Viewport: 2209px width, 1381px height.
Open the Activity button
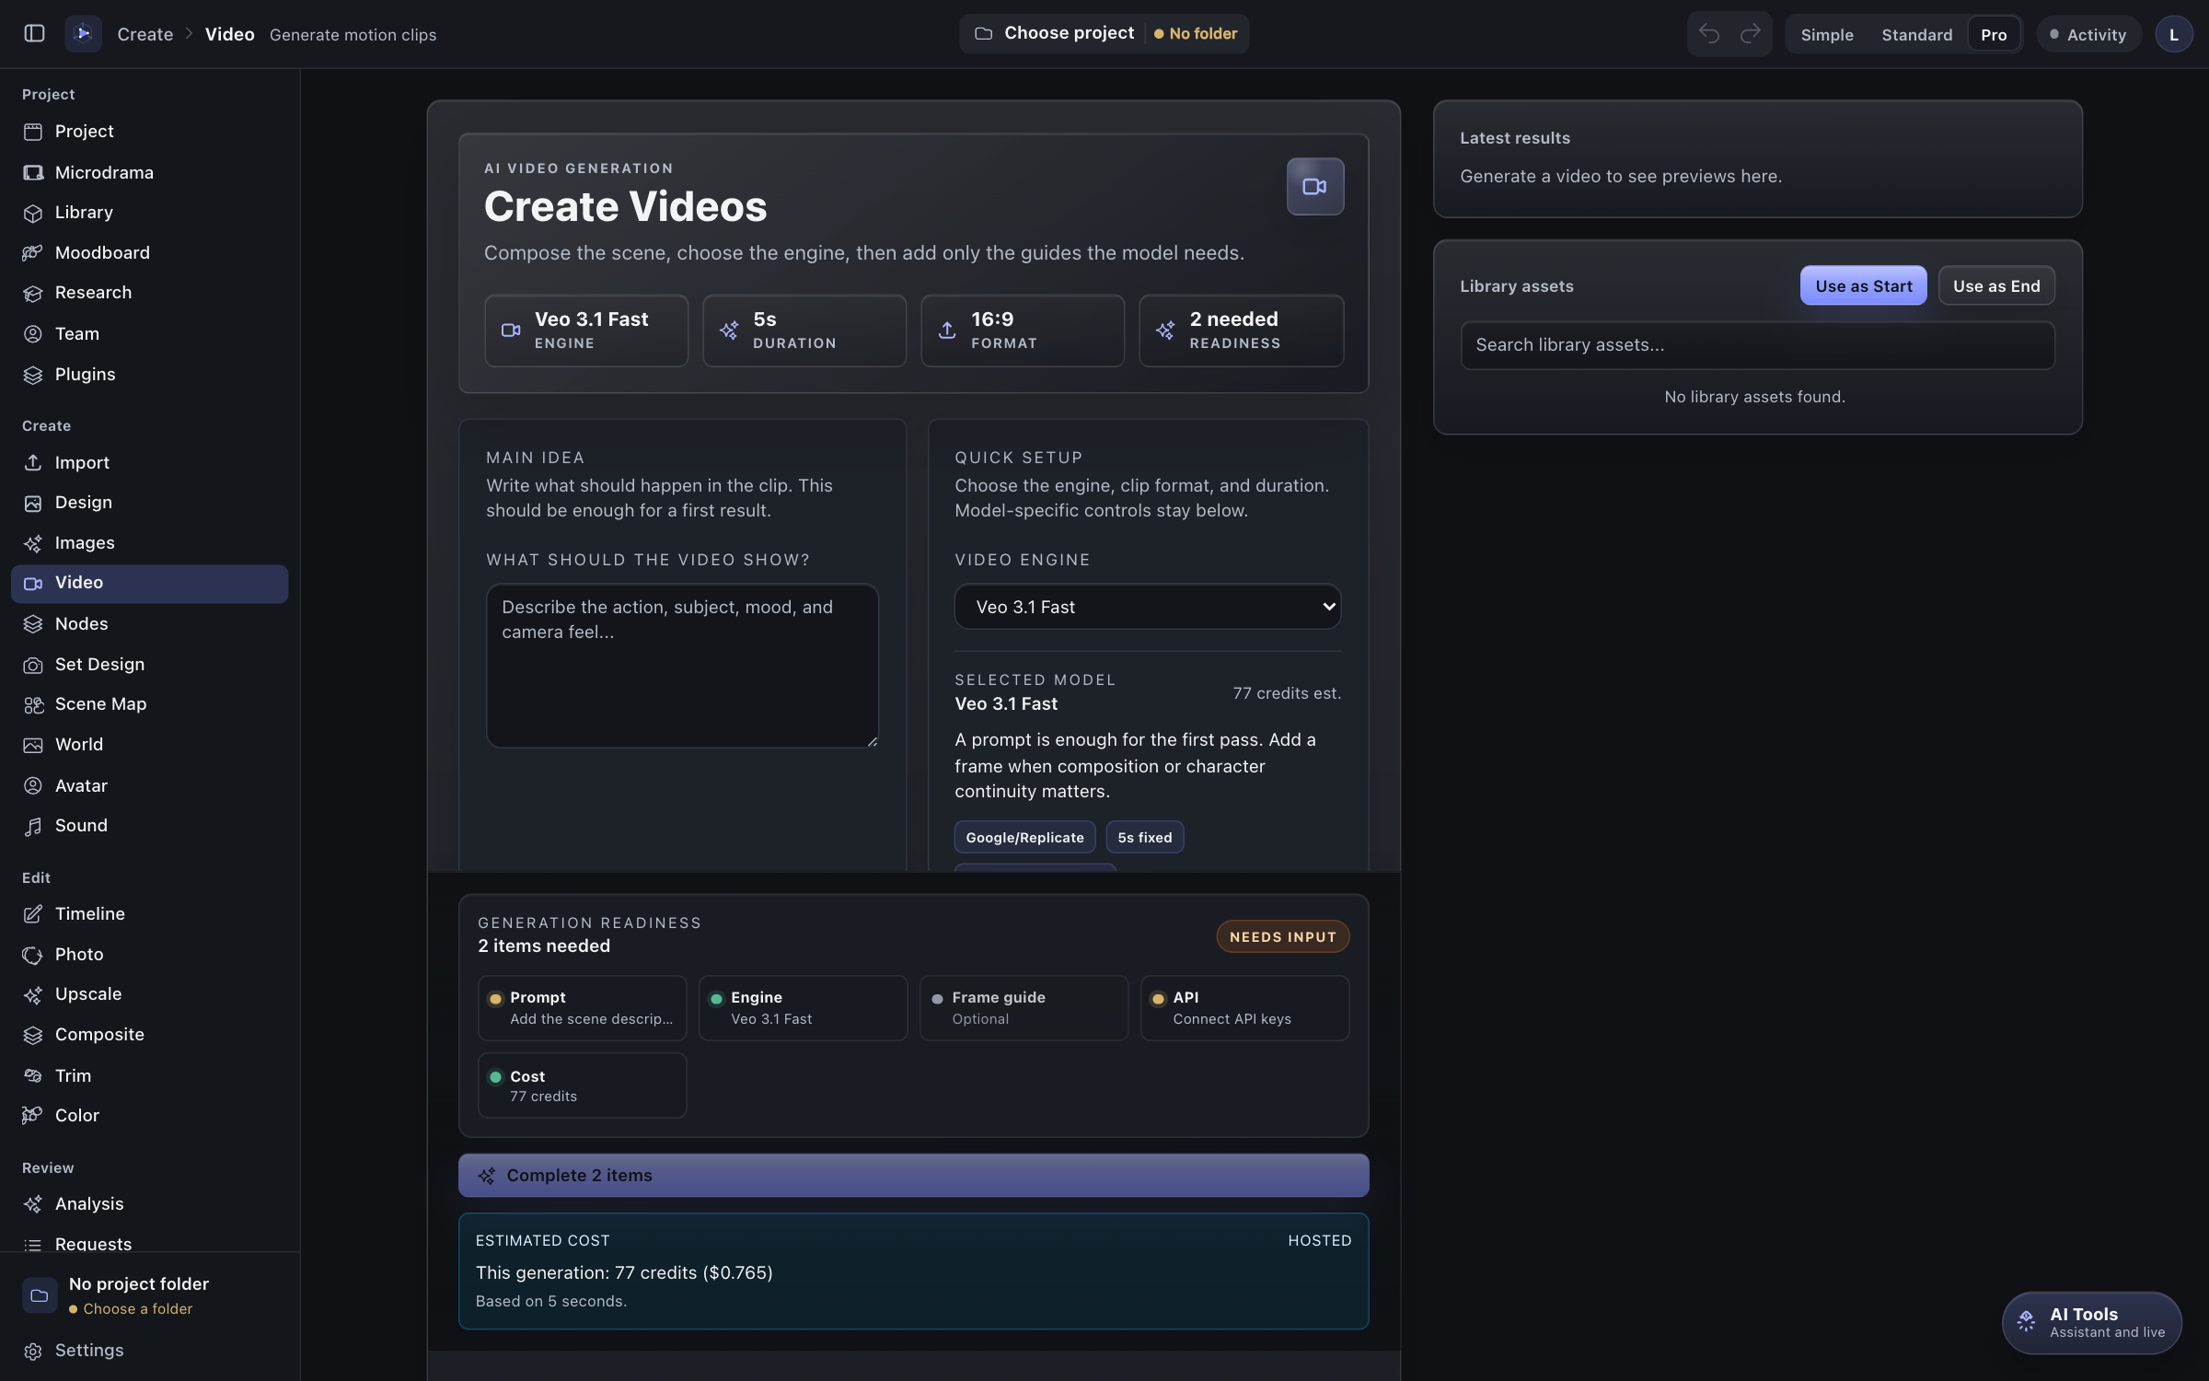(x=2088, y=34)
